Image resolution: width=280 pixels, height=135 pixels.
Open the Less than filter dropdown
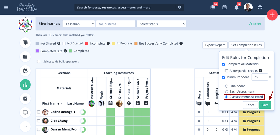pyautogui.click(x=78, y=24)
